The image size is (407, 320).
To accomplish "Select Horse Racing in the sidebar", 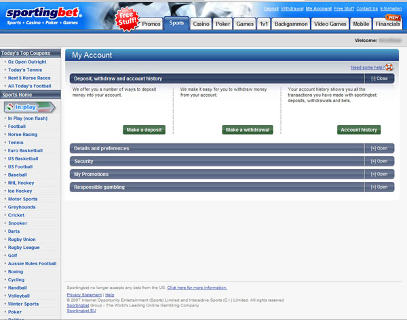I will click(22, 135).
